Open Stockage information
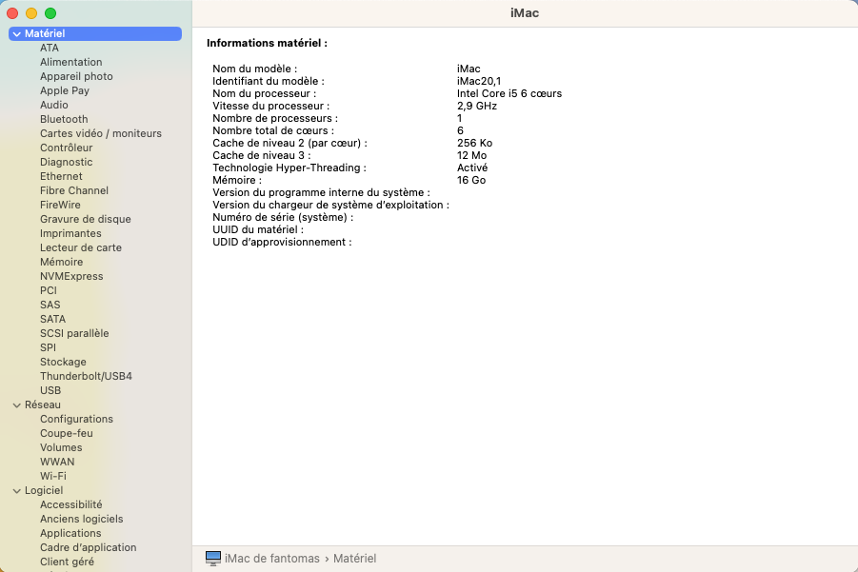 [x=63, y=362]
